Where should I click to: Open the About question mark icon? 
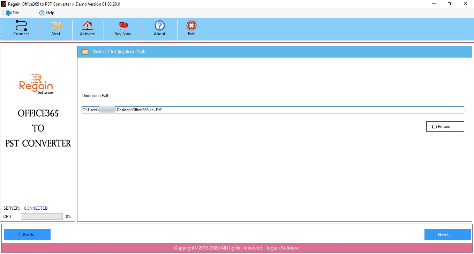tap(160, 26)
